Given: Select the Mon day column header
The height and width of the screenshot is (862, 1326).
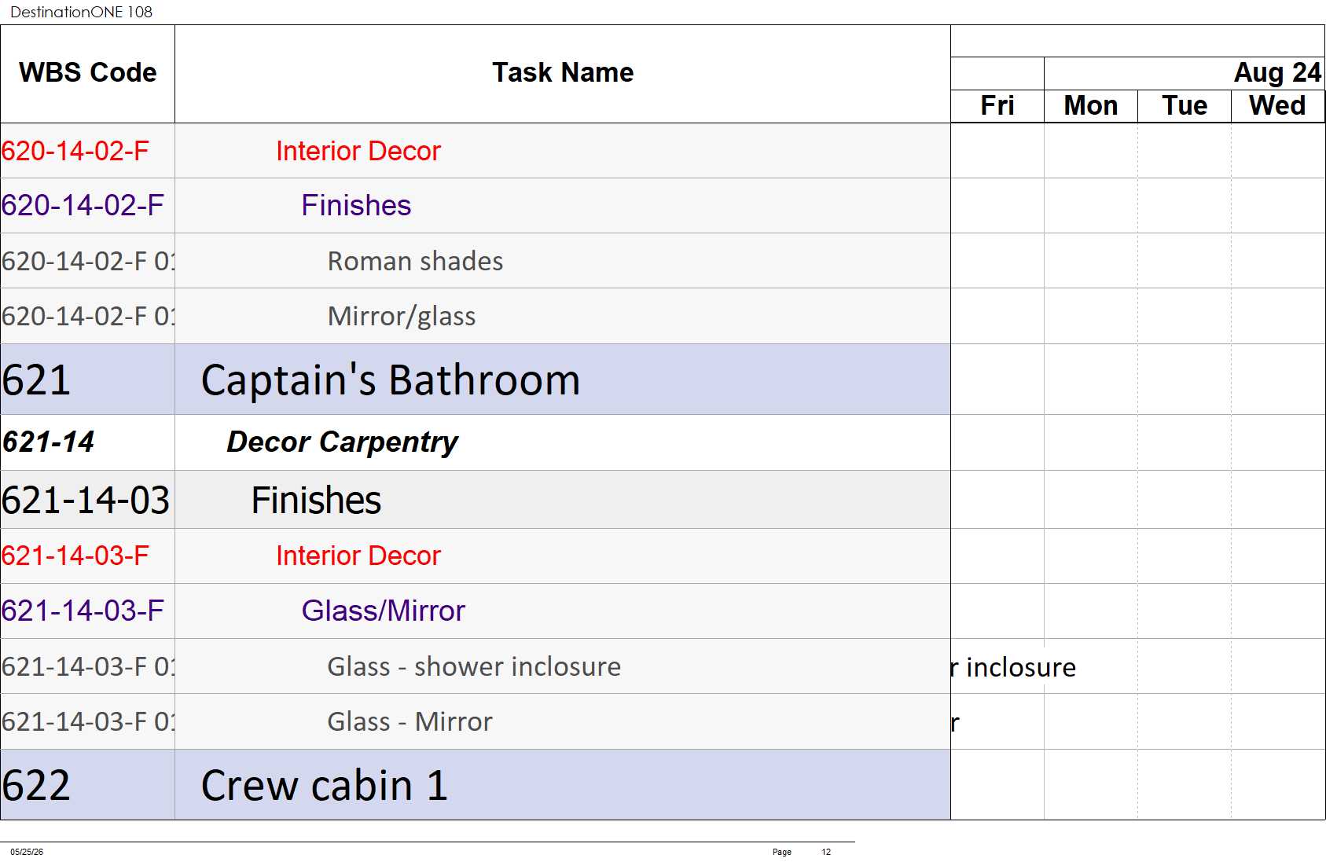Looking at the screenshot, I should click(1091, 106).
